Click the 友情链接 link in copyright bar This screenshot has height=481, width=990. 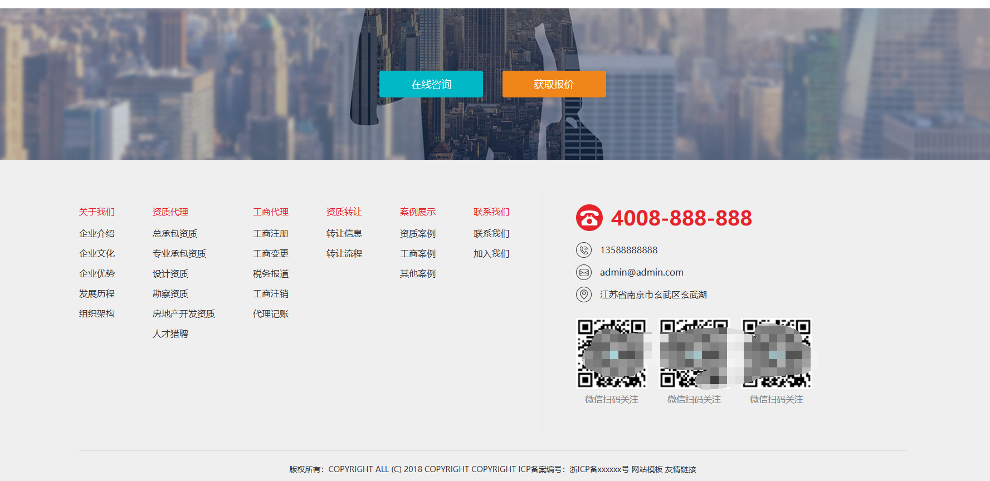[x=680, y=469]
